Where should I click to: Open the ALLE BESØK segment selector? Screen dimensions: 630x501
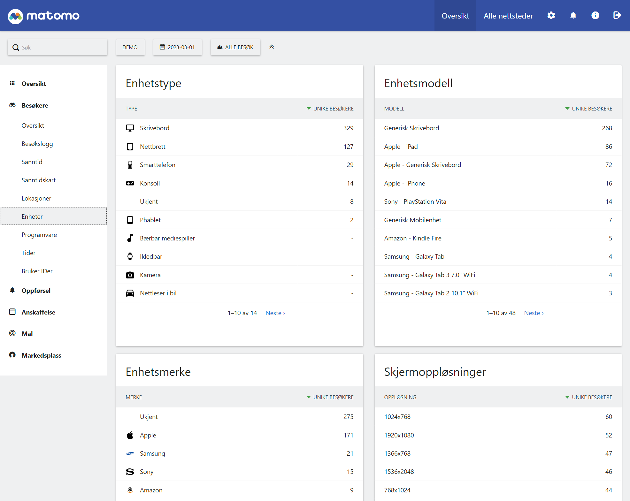coord(235,47)
